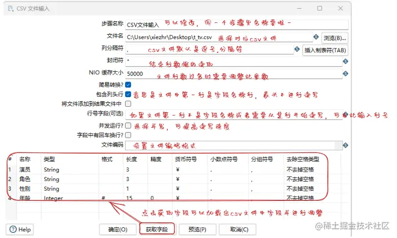Uncheck the 包含列头行 checkbox
397x238 pixels.
(x=128, y=94)
